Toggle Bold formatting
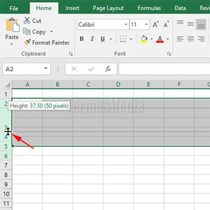This screenshot has height=210, width=210. coord(81,39)
